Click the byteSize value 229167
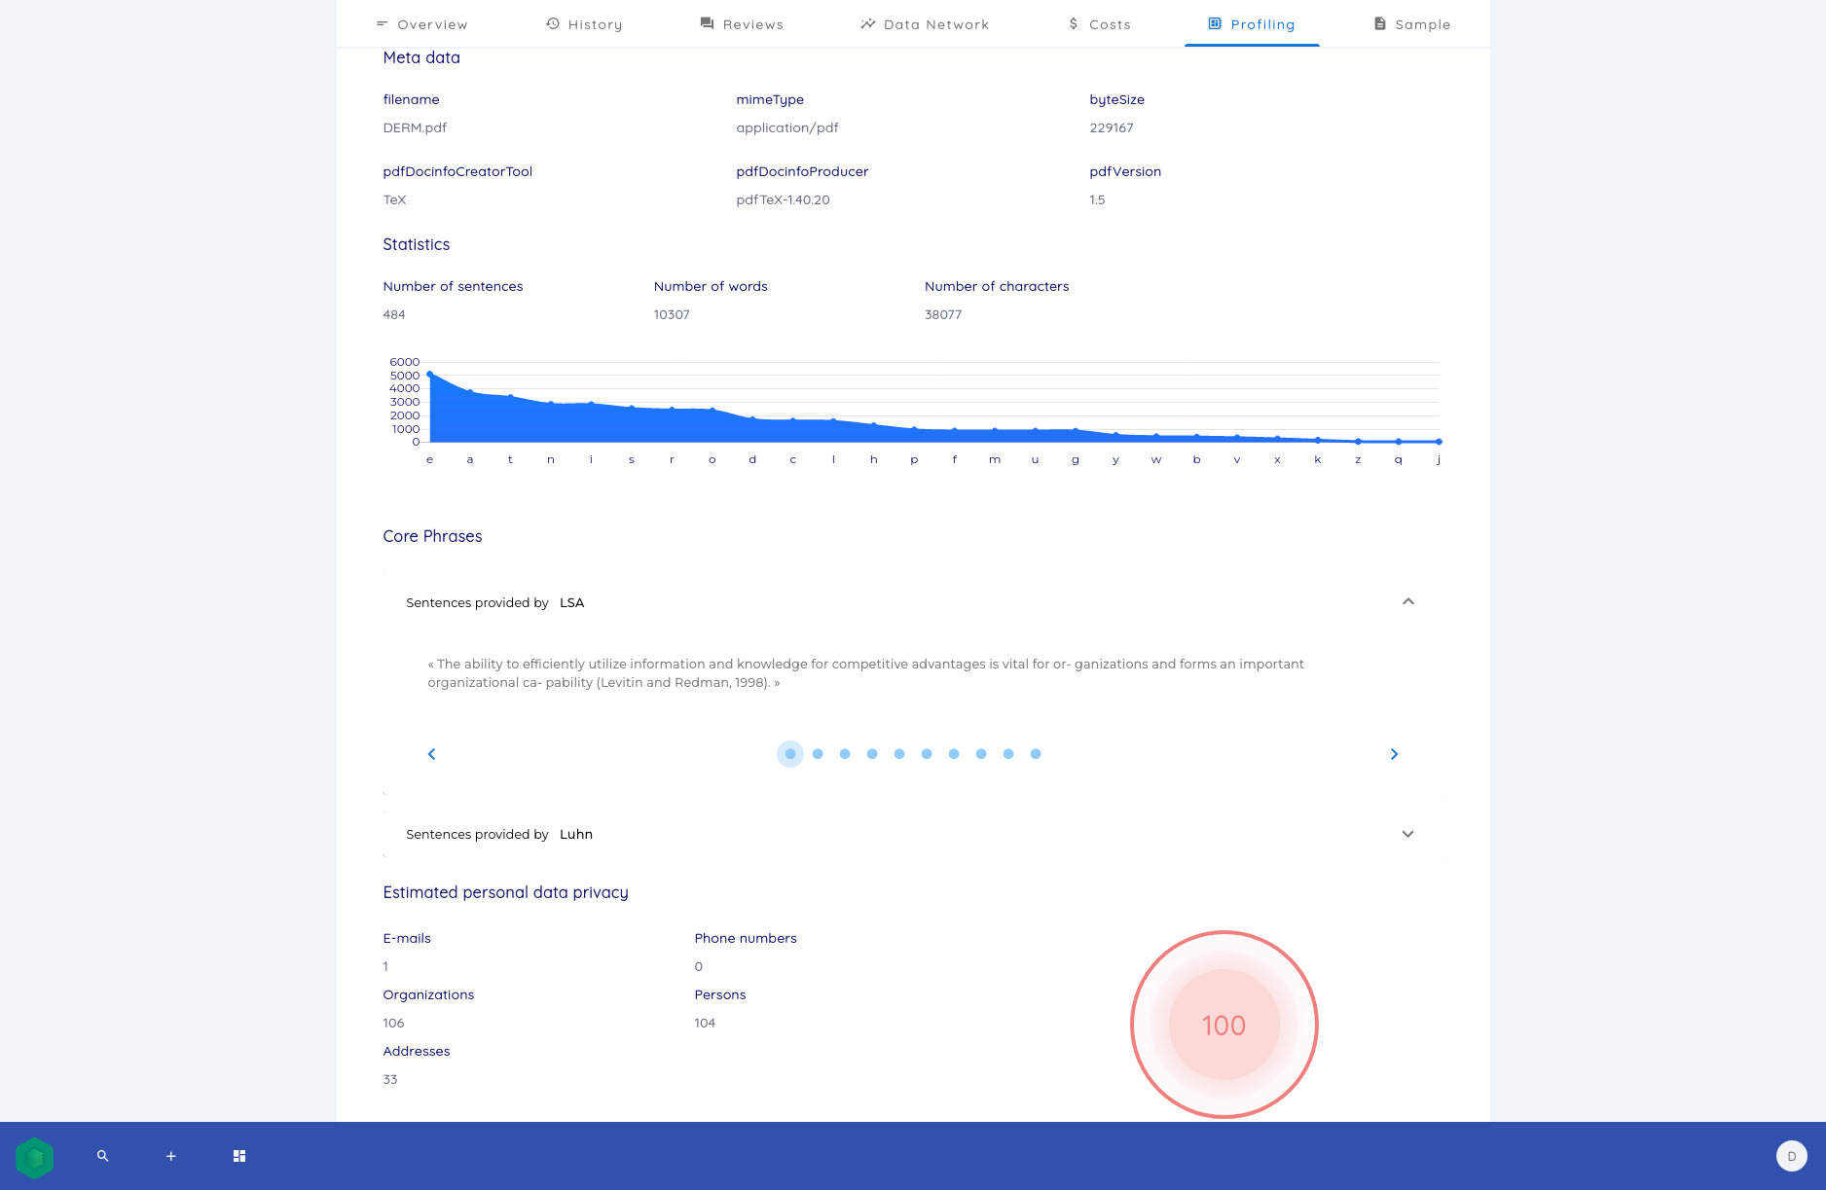Viewport: 1826px width, 1190px height. (x=1111, y=127)
